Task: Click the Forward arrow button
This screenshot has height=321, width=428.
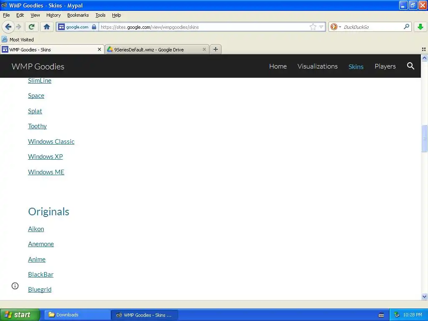Action: 18,27
